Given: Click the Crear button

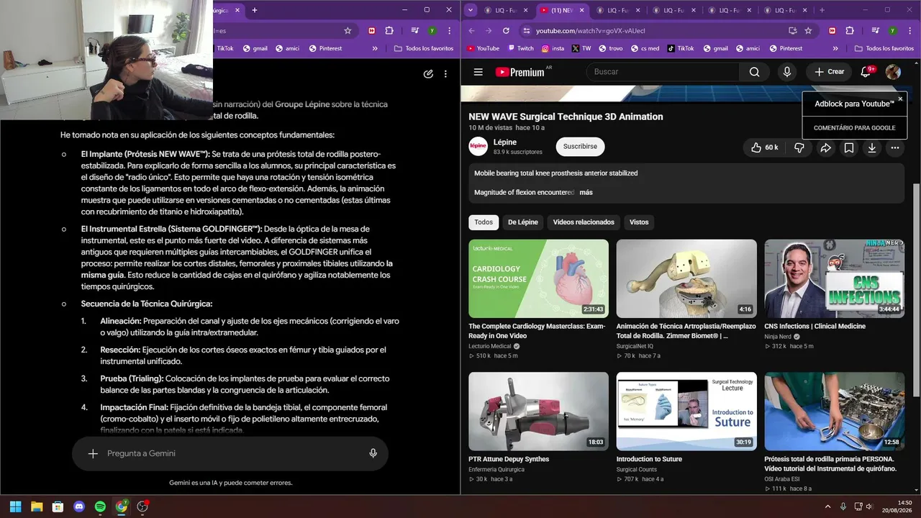Looking at the screenshot, I should [829, 72].
